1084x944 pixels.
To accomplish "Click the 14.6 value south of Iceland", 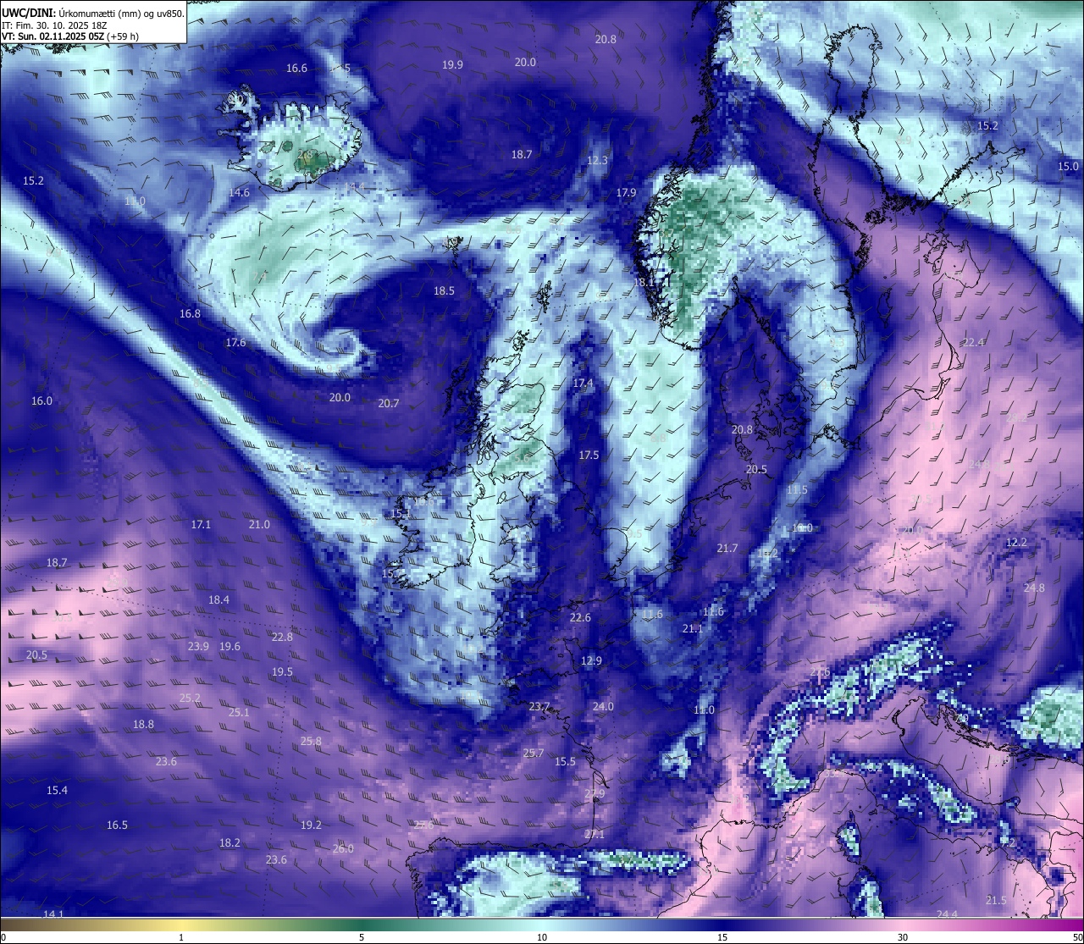I will click(239, 193).
